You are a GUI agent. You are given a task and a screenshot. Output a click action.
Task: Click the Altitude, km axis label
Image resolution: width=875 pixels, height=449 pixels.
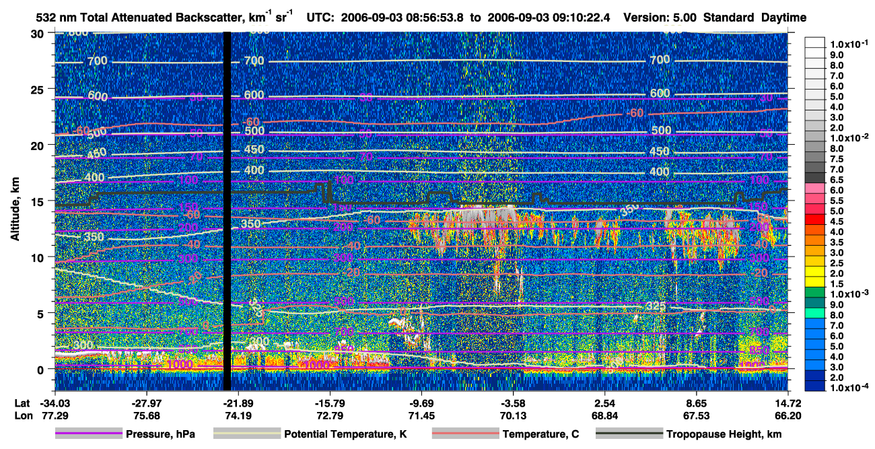[15, 211]
